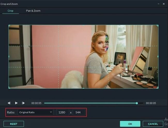Click the bottom-left crop corner handle
Screen dimensions: 168x128
[x=9, y=88]
